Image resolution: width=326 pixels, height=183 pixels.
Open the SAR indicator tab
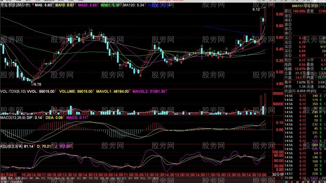coord(113,178)
